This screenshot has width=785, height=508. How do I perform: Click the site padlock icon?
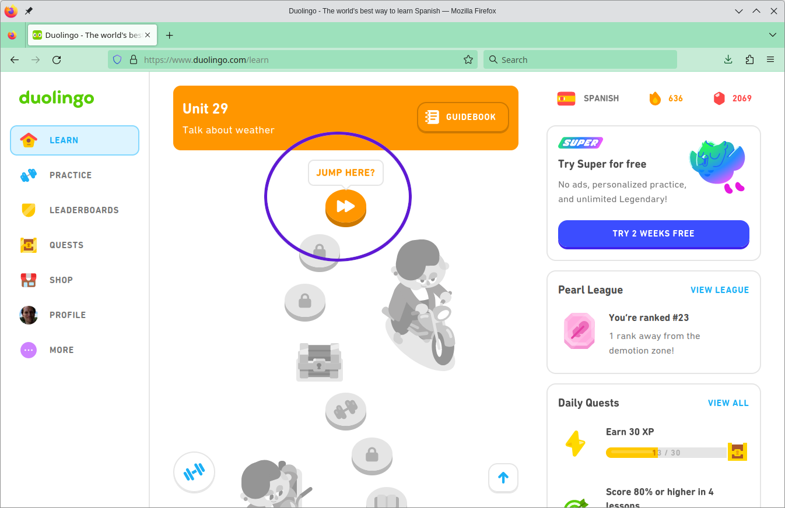[x=133, y=59]
